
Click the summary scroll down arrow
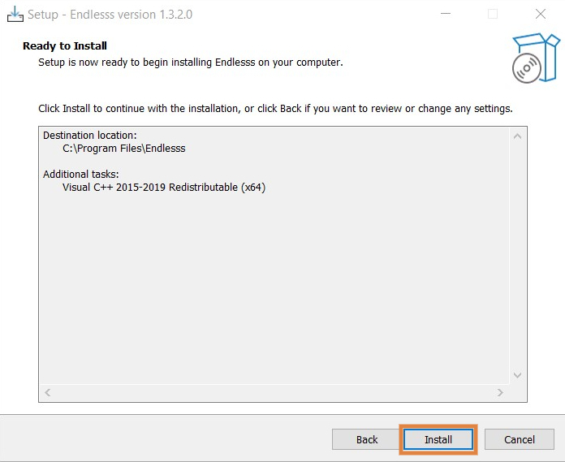coord(517,375)
